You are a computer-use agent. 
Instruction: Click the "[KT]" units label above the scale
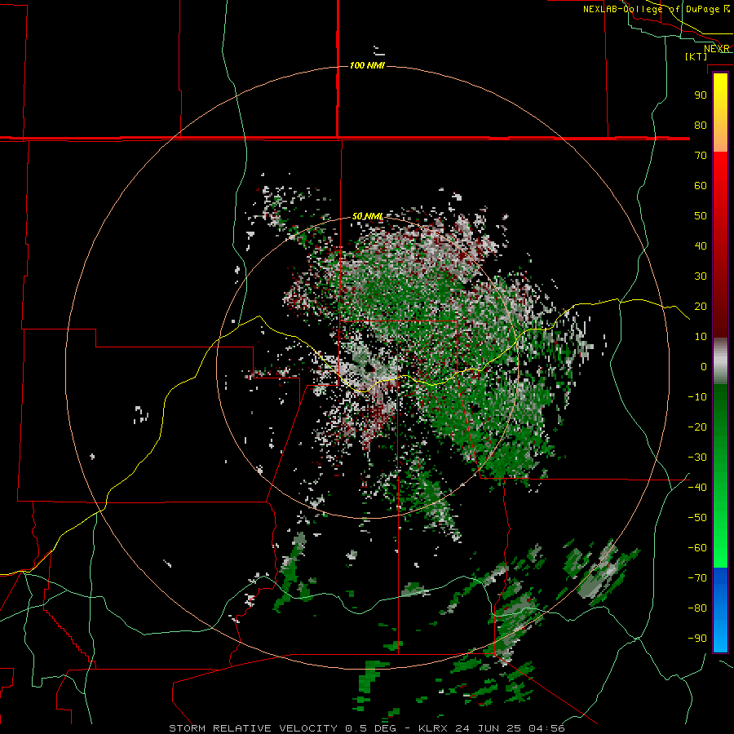click(x=696, y=56)
